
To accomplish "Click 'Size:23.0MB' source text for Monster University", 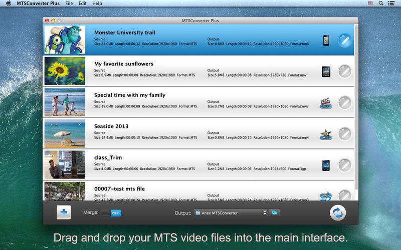I will tap(103, 44).
